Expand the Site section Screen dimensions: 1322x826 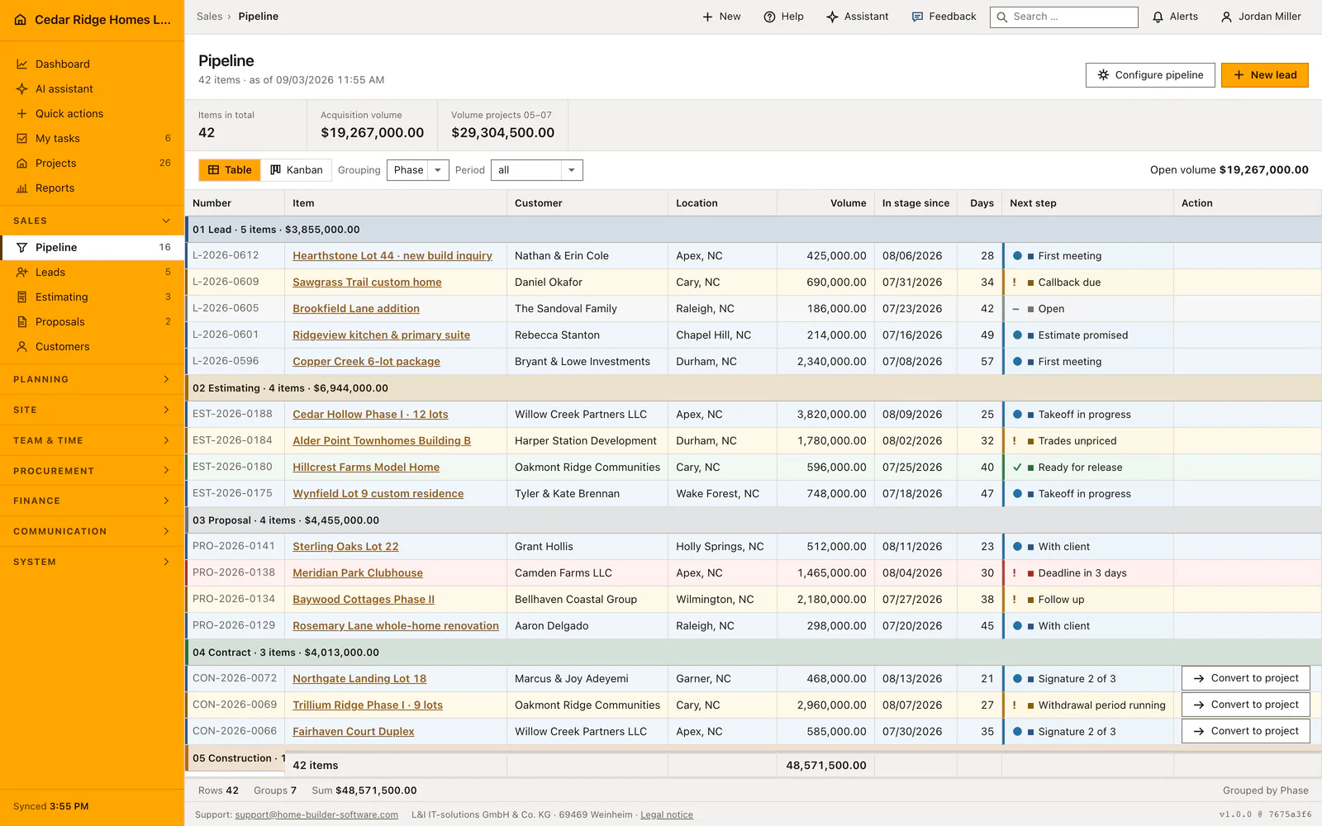(x=92, y=411)
